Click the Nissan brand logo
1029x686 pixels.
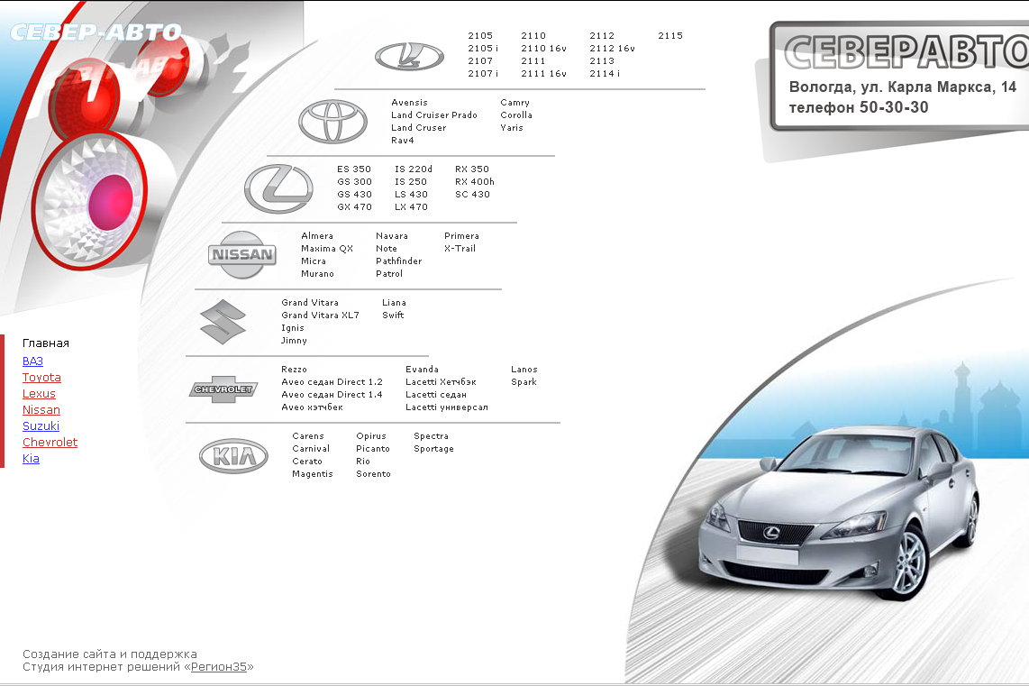pyautogui.click(x=242, y=255)
